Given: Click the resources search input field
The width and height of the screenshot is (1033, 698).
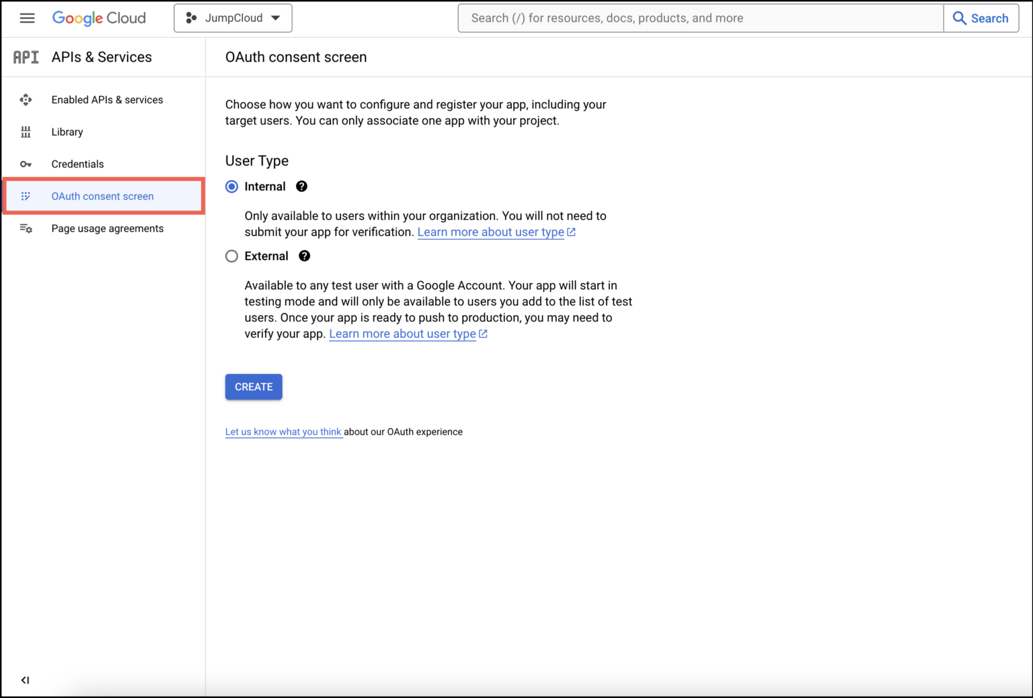Looking at the screenshot, I should pos(699,18).
